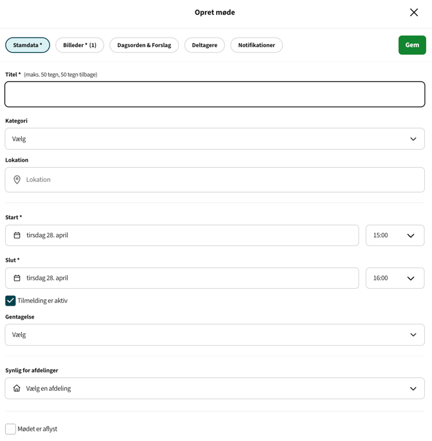Open Dagsorden & Forslag tab
This screenshot has height=441, width=432.
point(144,45)
